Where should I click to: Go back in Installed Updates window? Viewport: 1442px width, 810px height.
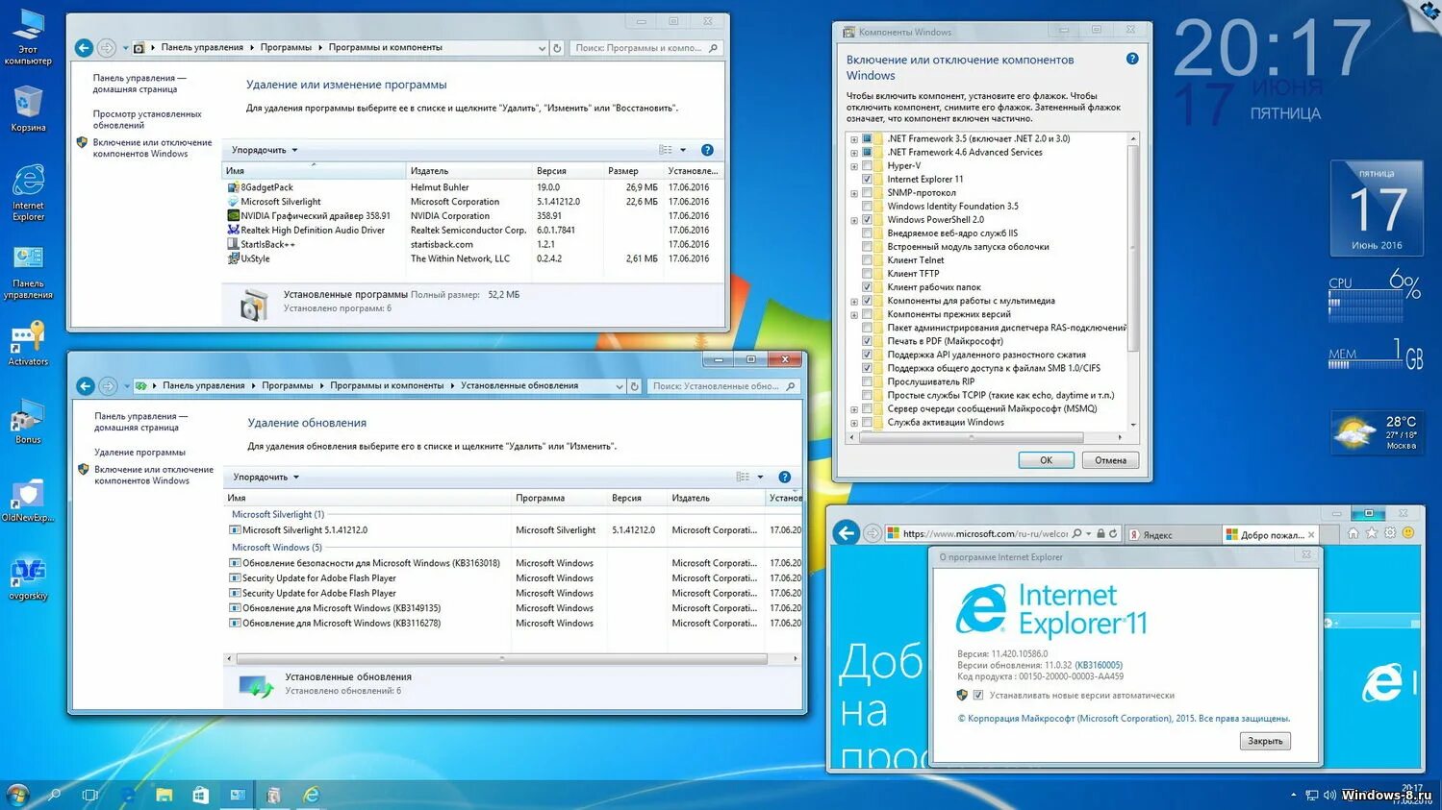point(86,385)
